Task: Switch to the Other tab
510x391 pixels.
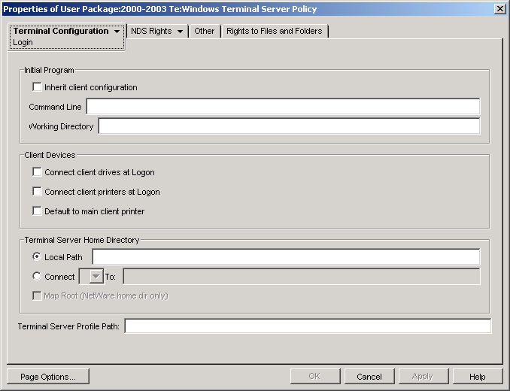Action: pos(205,31)
